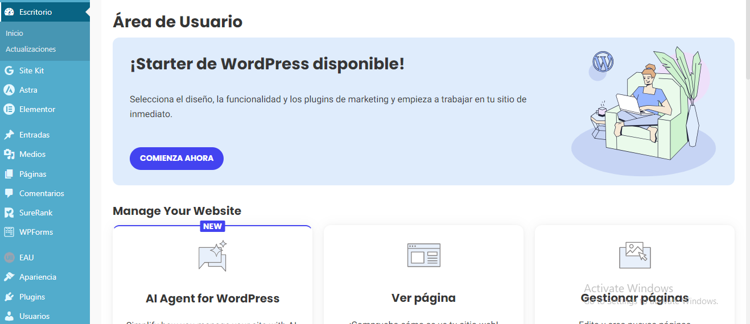Click the Gestionar páginas image cursor icon

pos(634,255)
